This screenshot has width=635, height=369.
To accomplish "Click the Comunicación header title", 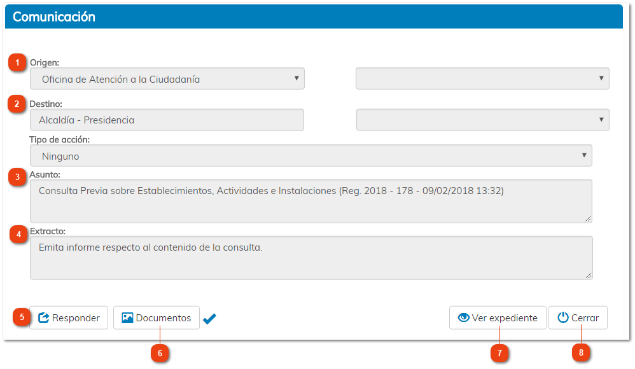I will click(x=54, y=17).
